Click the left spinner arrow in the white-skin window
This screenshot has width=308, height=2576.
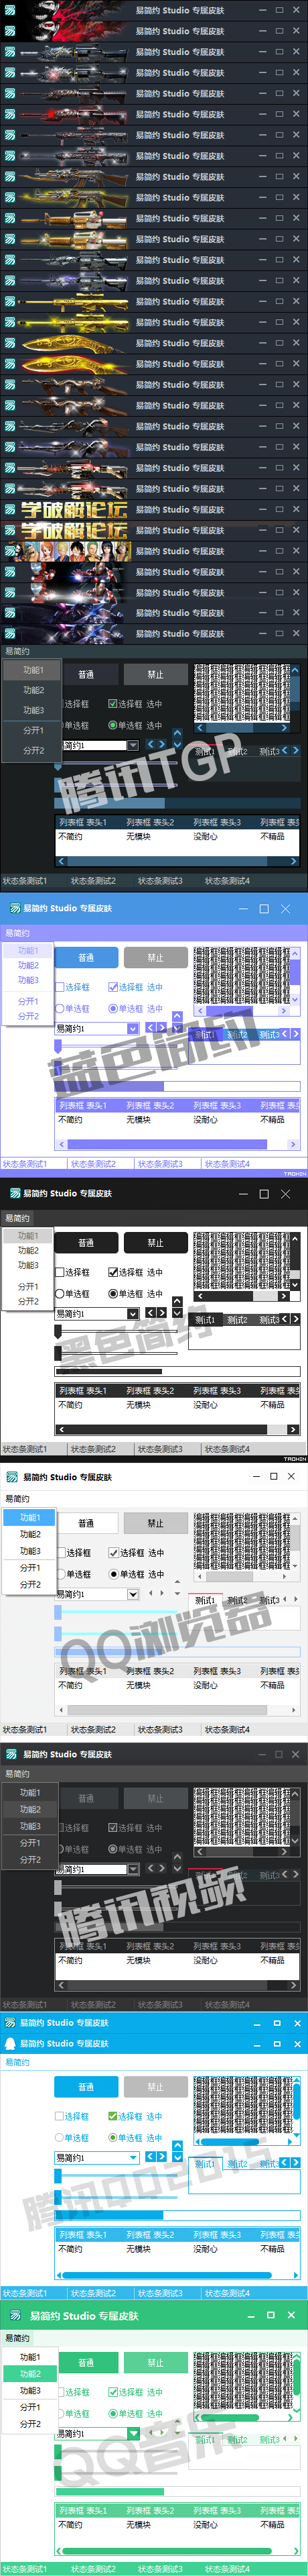click(x=151, y=1593)
